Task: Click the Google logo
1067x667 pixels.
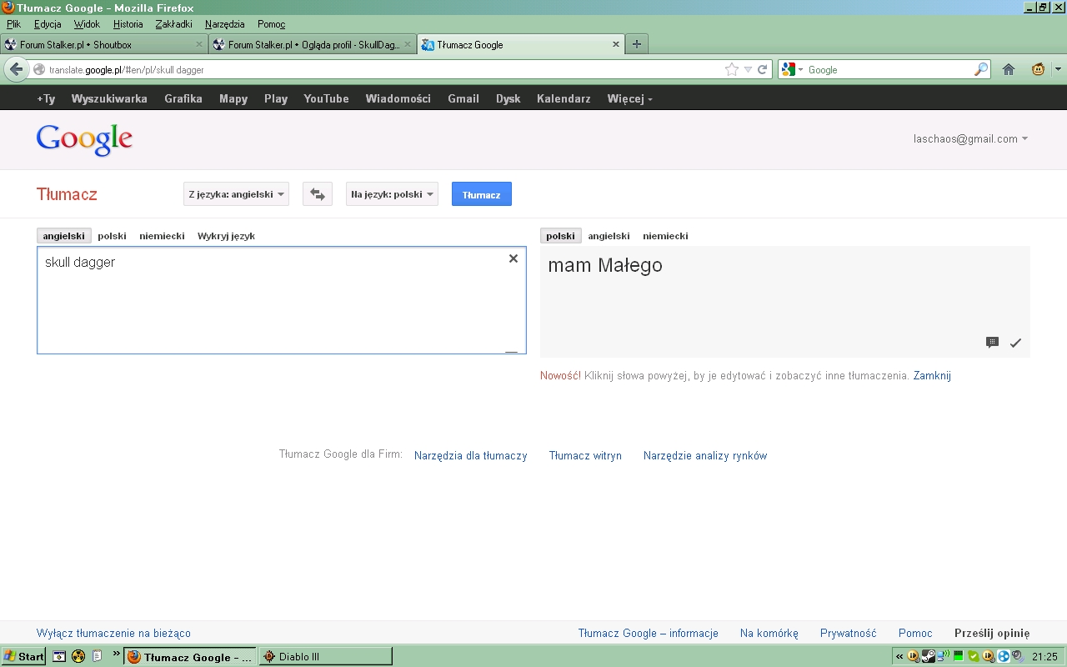Action: (84, 139)
